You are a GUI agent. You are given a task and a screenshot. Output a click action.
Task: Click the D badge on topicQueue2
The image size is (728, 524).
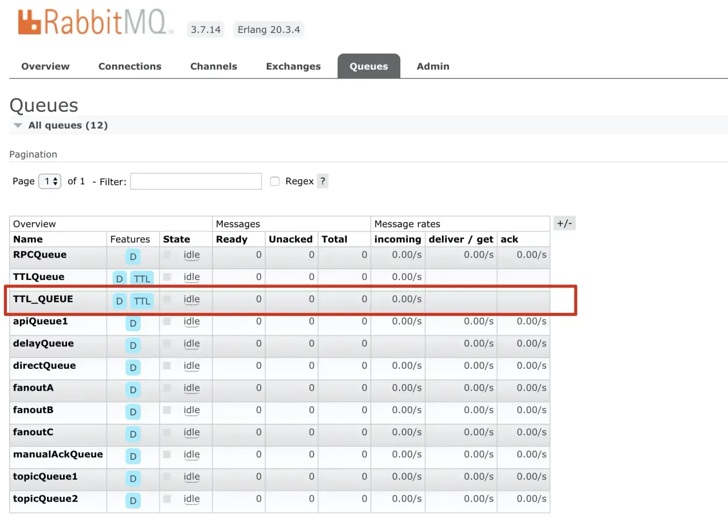point(132,501)
